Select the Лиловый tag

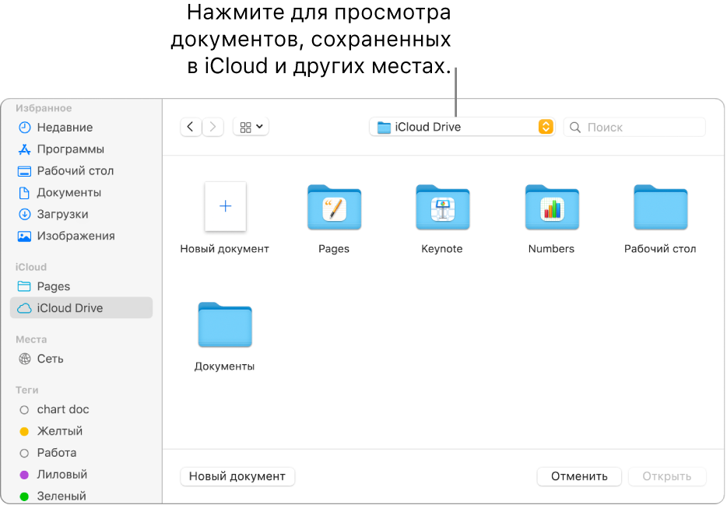(61, 474)
